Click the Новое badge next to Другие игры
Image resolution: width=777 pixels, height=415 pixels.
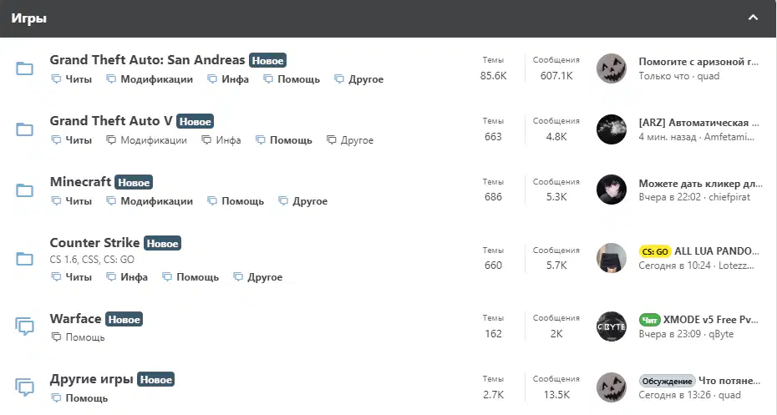(155, 380)
